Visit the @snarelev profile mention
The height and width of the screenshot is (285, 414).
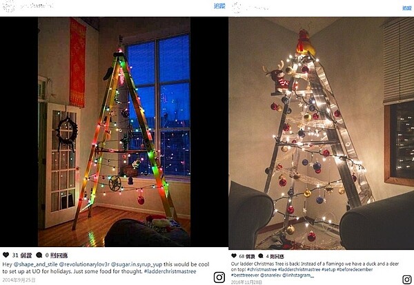coord(270,275)
